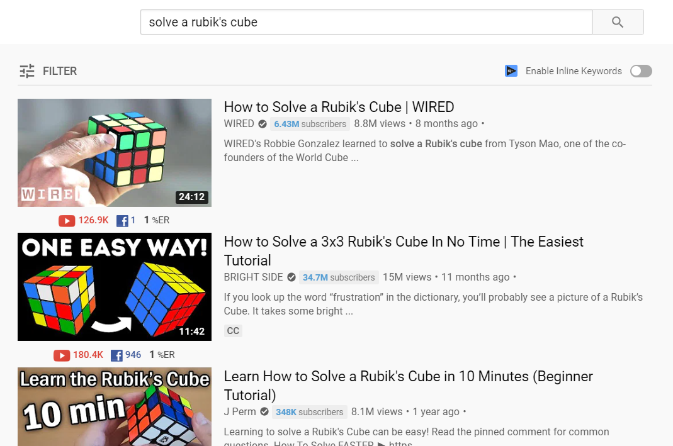Open 'How to Solve a Rubik's Cube | WIRED' title
This screenshot has width=673, height=446.
(339, 107)
